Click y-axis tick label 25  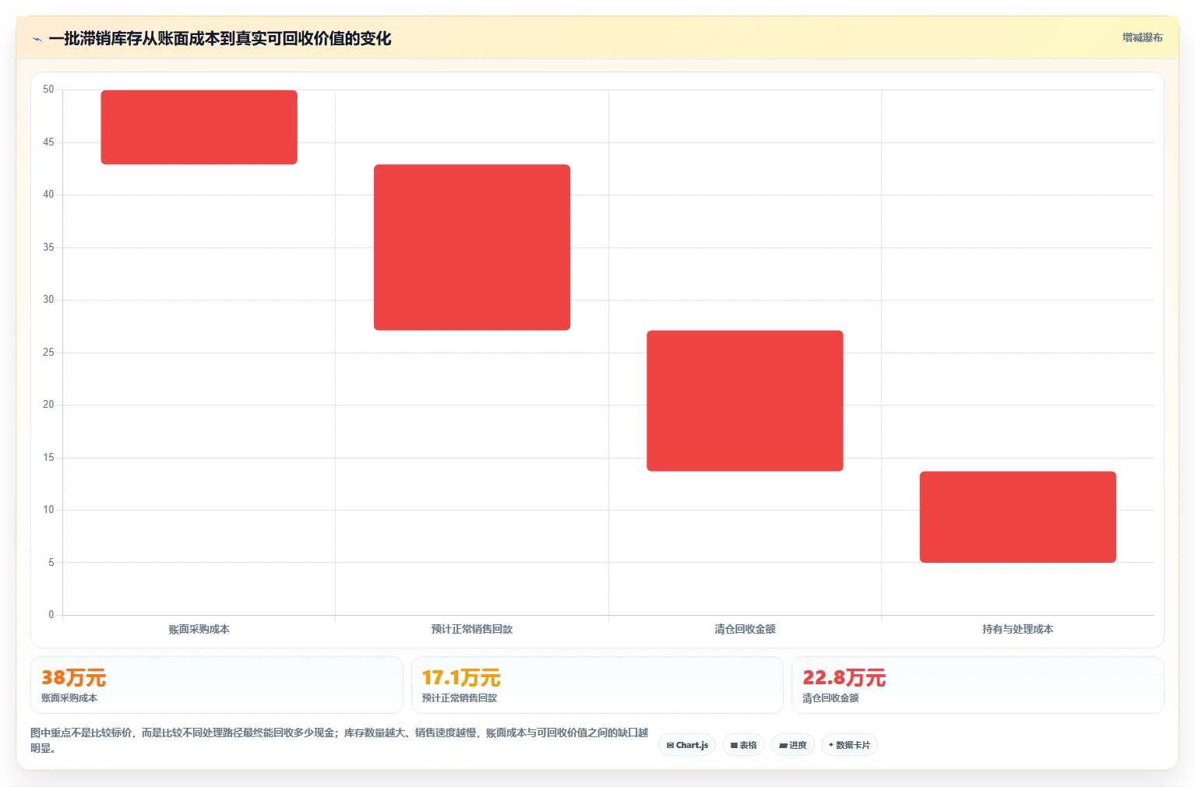pyautogui.click(x=48, y=353)
